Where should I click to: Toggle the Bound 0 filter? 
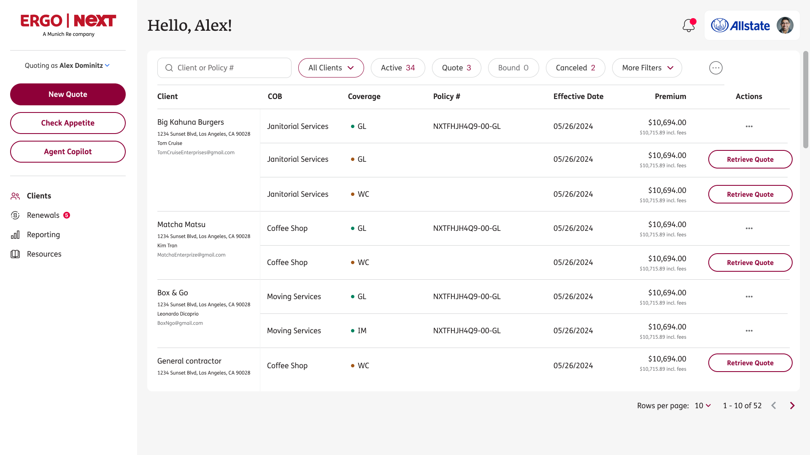click(x=513, y=68)
